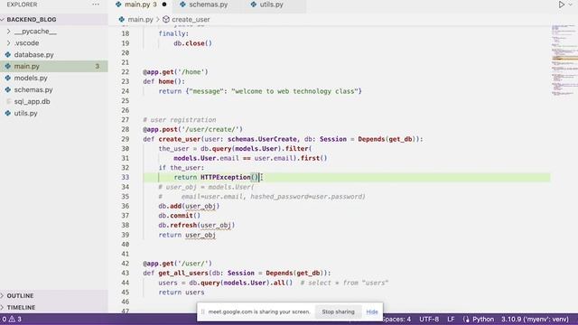This screenshot has width=578, height=325.
Task: Change indentation via Spaces: 4
Action: 396,319
